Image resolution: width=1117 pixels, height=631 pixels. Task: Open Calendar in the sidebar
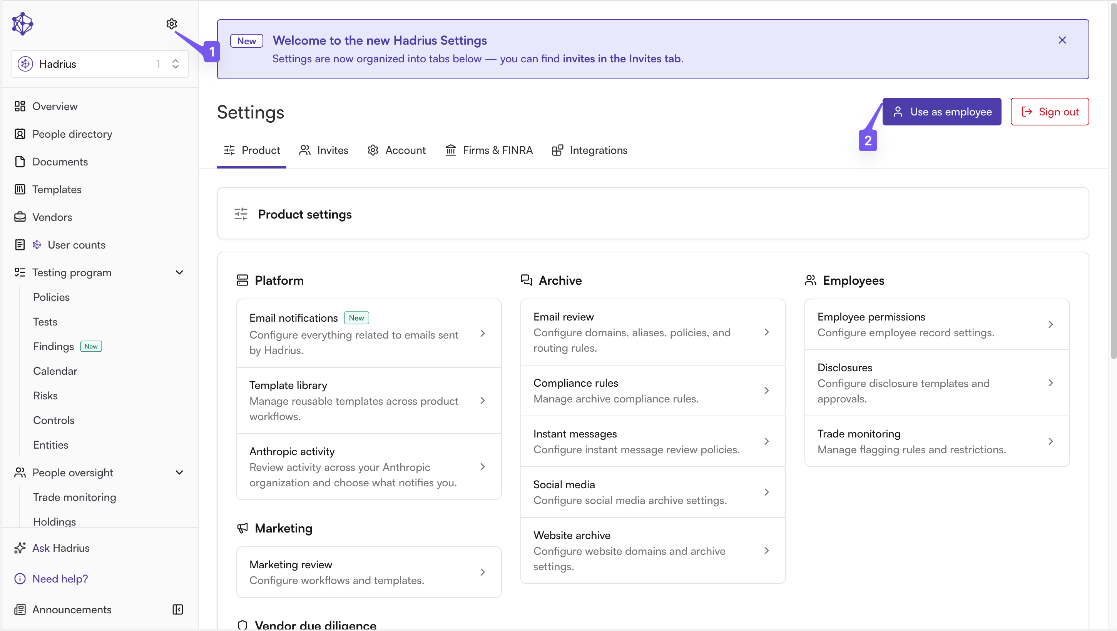tap(55, 371)
